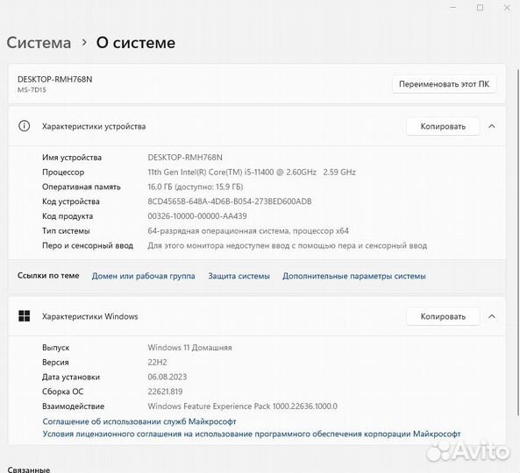Minimize the settings window

[x=453, y=7]
